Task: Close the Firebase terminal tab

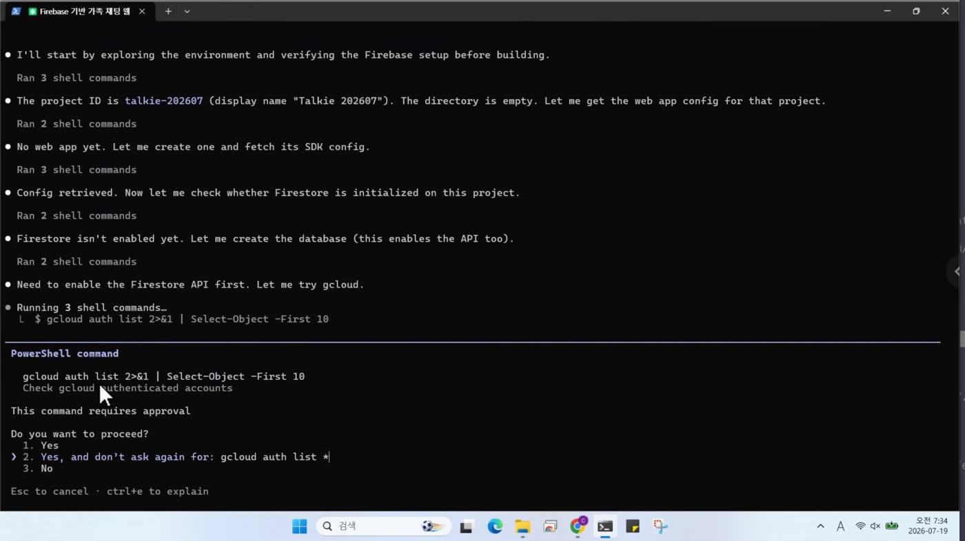Action: point(142,11)
